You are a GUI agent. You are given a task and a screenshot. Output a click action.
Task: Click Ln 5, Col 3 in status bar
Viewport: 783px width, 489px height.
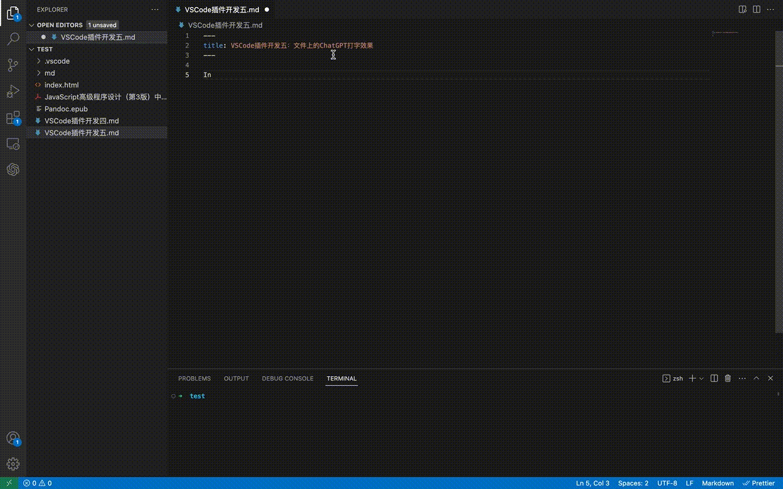(x=593, y=483)
